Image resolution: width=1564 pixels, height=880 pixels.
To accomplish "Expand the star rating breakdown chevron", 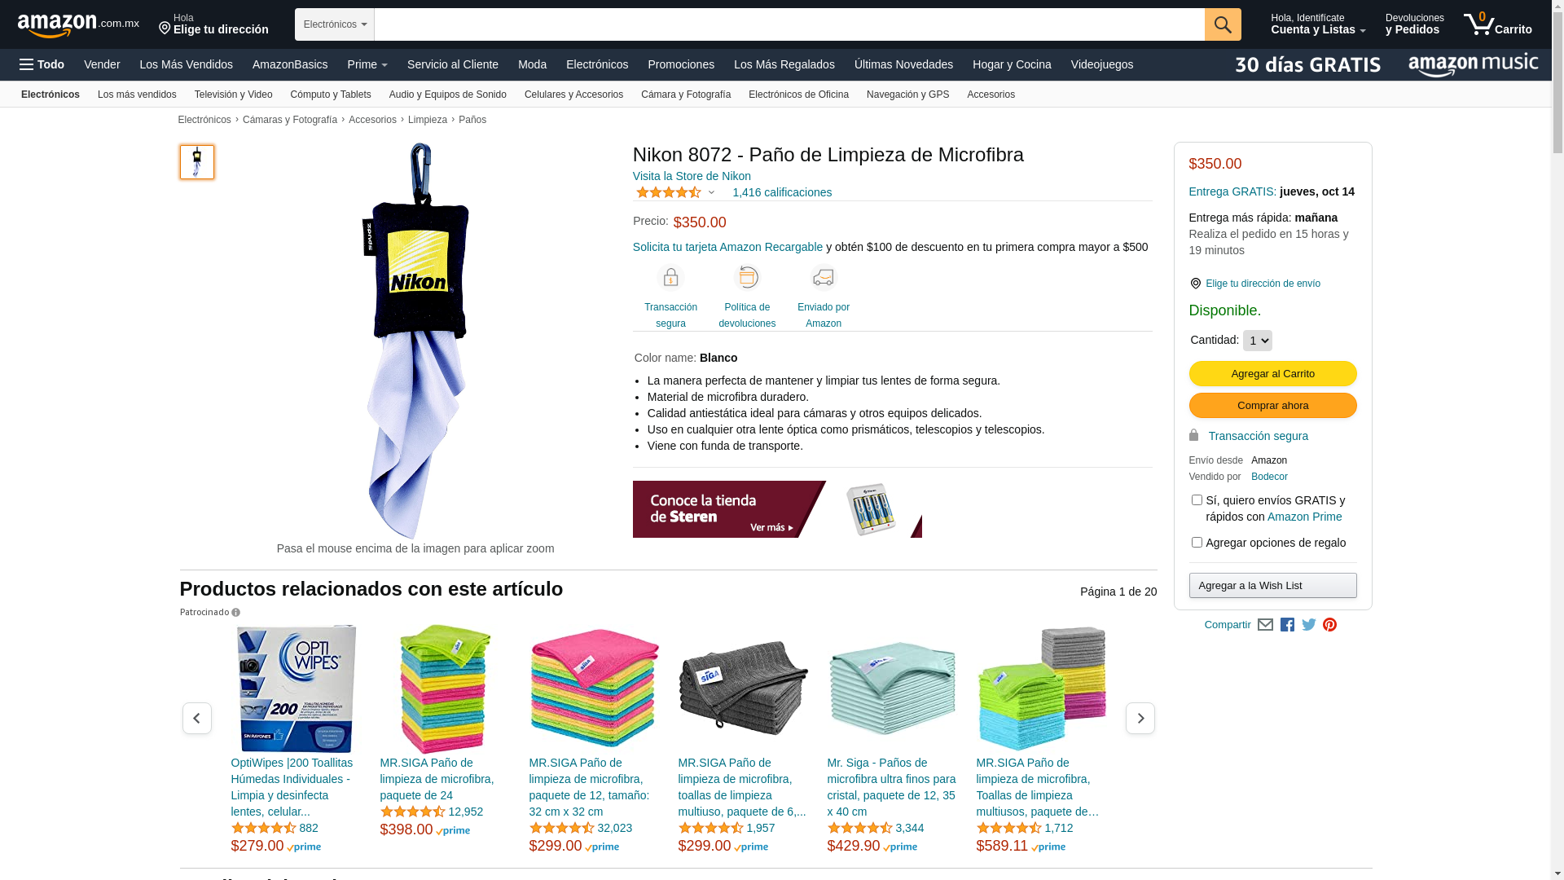I will pyautogui.click(x=711, y=193).
